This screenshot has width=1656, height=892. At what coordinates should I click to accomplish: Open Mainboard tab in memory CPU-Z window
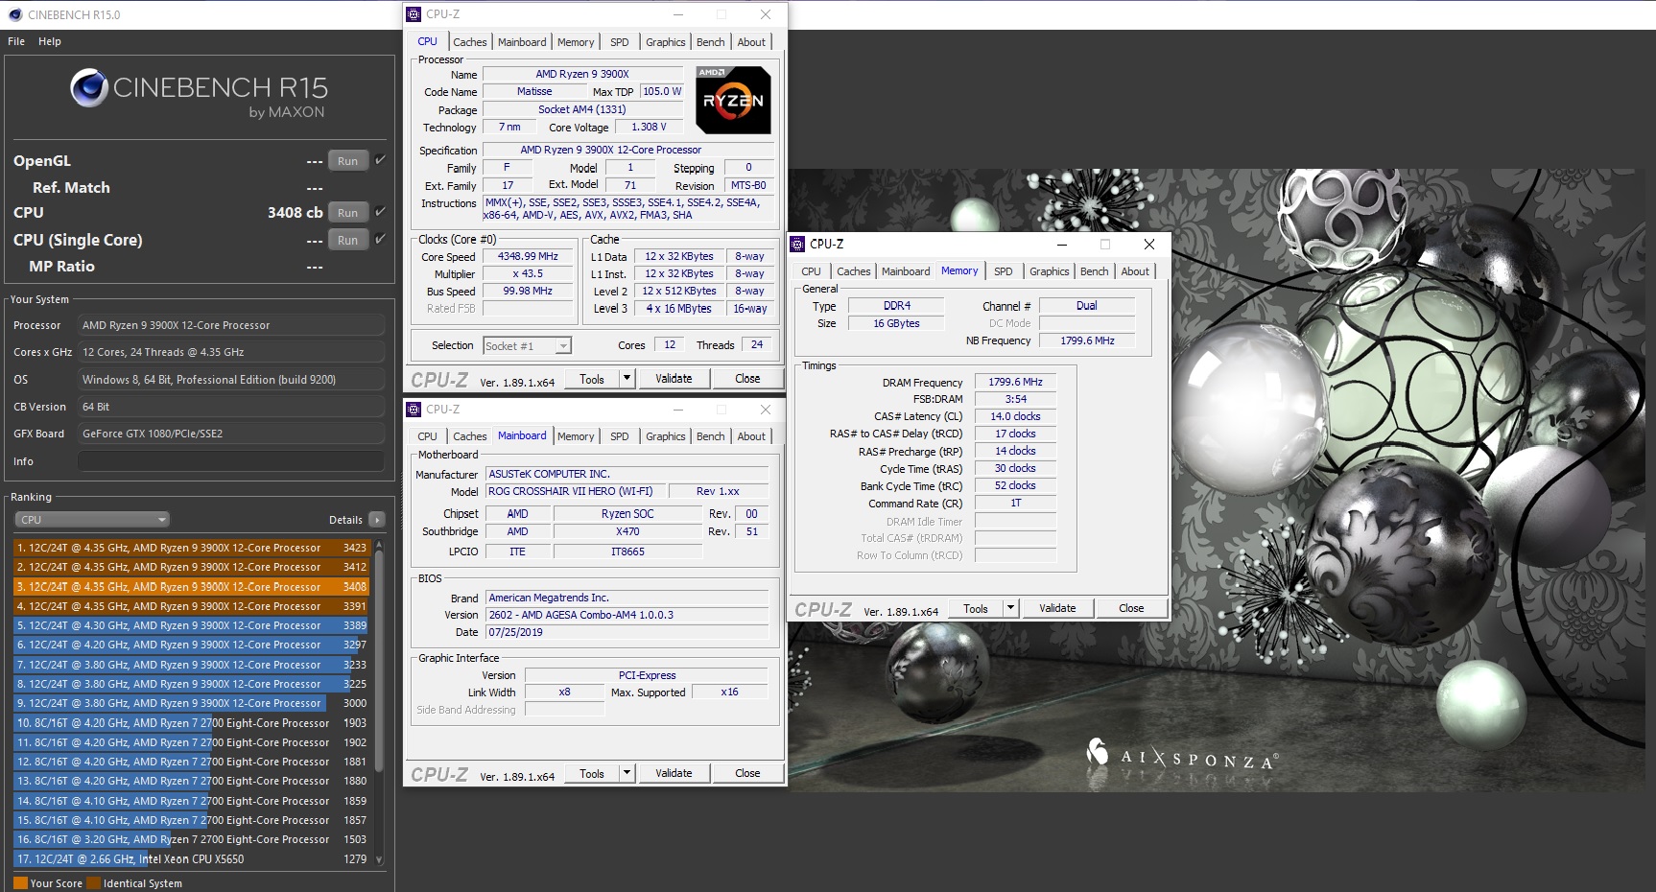(906, 271)
